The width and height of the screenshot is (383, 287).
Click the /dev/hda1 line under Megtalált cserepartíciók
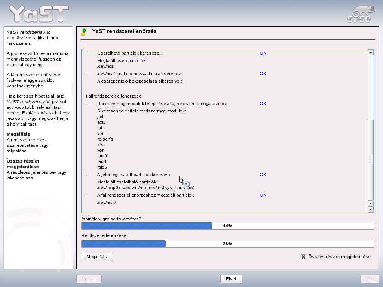[106, 66]
